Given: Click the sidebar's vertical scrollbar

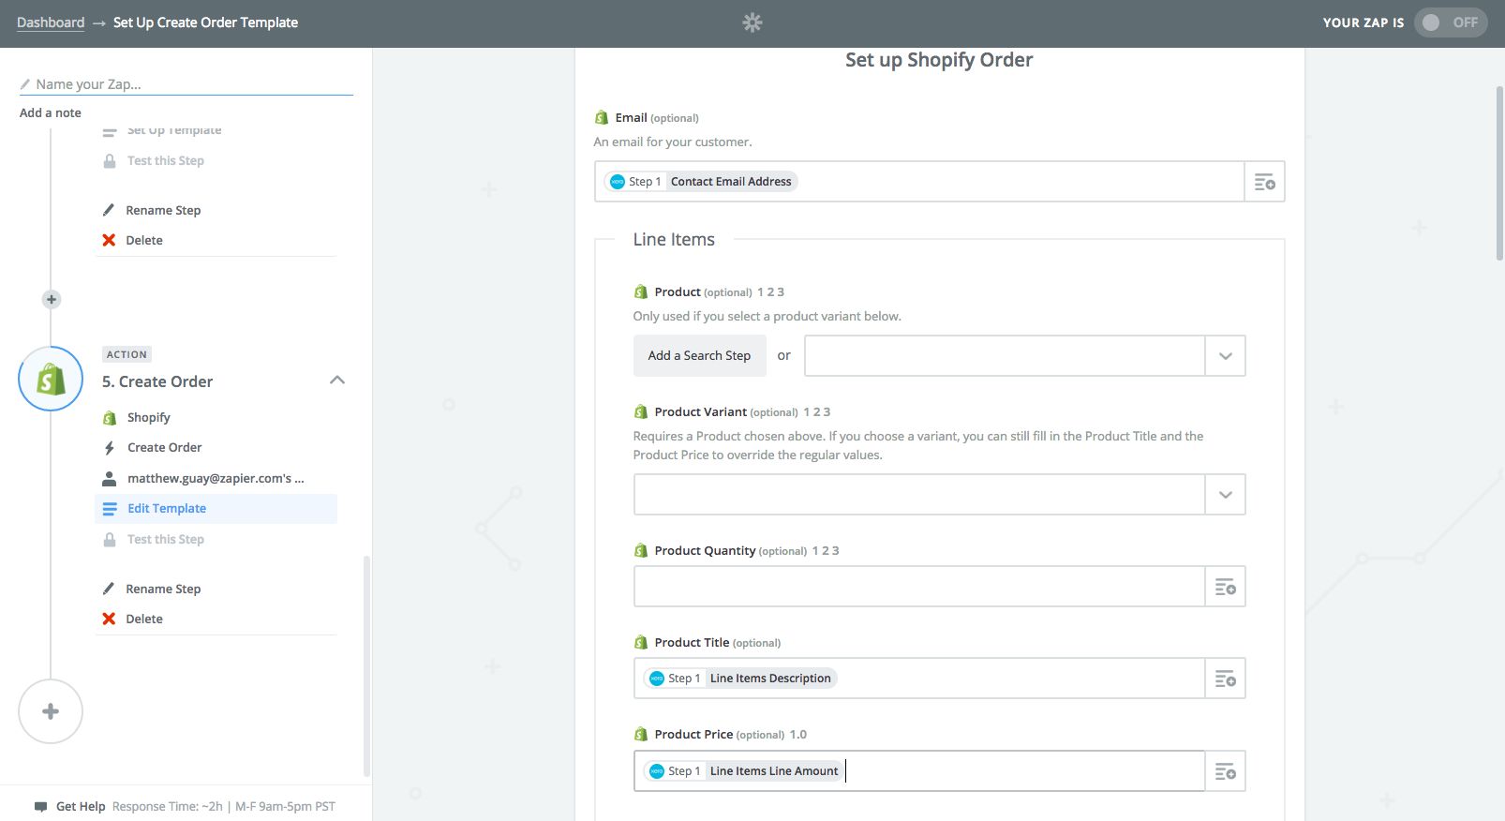Looking at the screenshot, I should 366,665.
